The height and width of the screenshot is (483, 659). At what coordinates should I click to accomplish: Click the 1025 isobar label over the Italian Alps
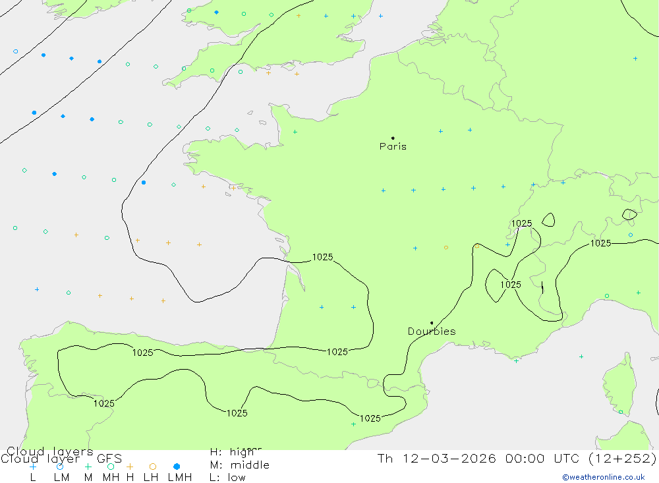600,243
